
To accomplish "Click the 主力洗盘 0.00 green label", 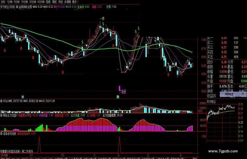I will click(x=78, y=115).
